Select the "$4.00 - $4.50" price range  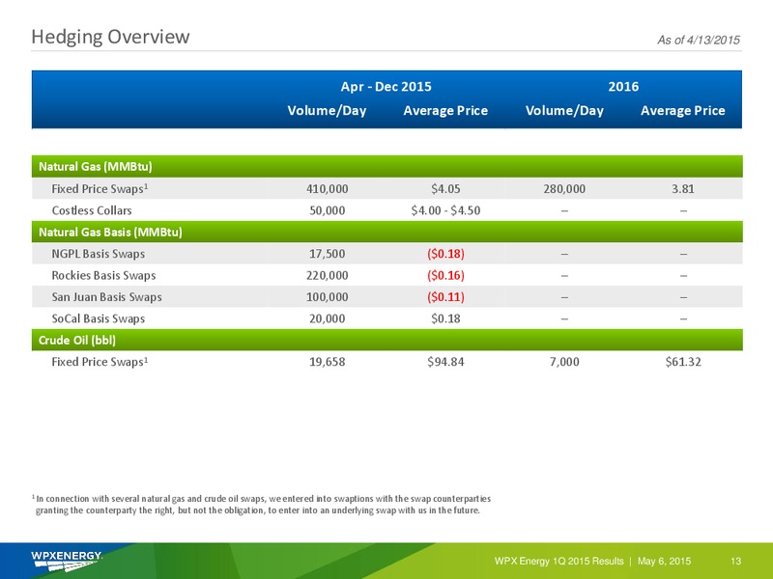[445, 210]
